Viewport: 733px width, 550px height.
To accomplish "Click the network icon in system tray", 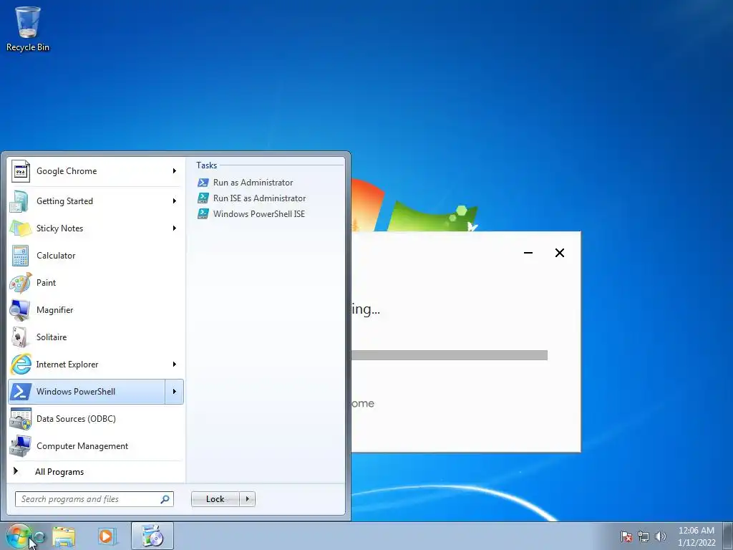I will coord(644,536).
